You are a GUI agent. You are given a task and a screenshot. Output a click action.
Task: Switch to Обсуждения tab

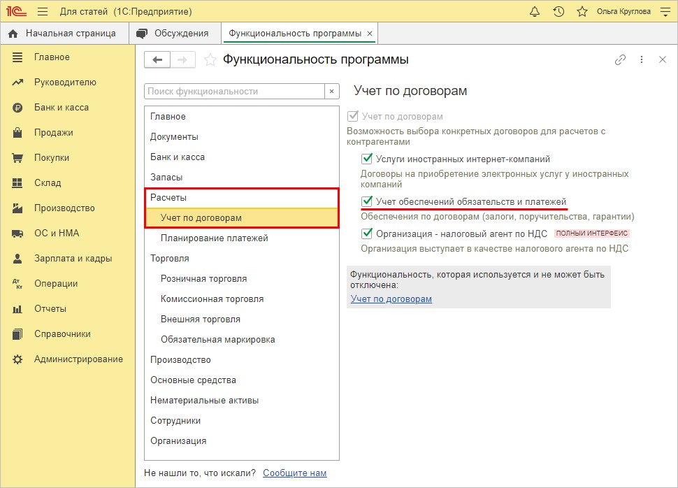point(175,34)
